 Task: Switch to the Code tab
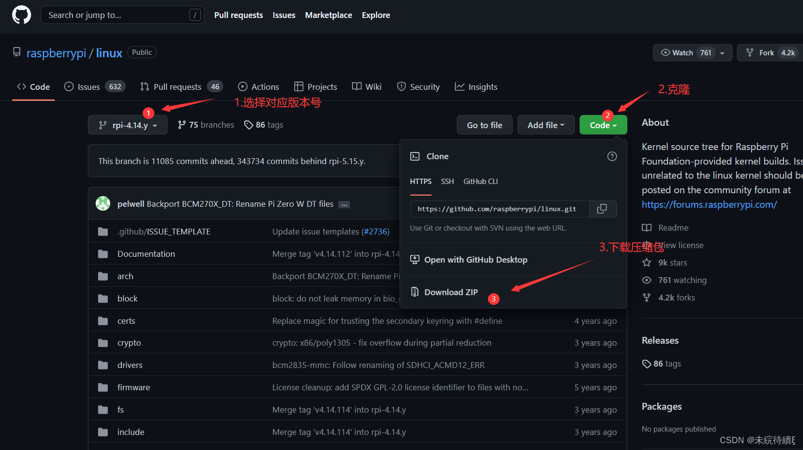(x=33, y=87)
